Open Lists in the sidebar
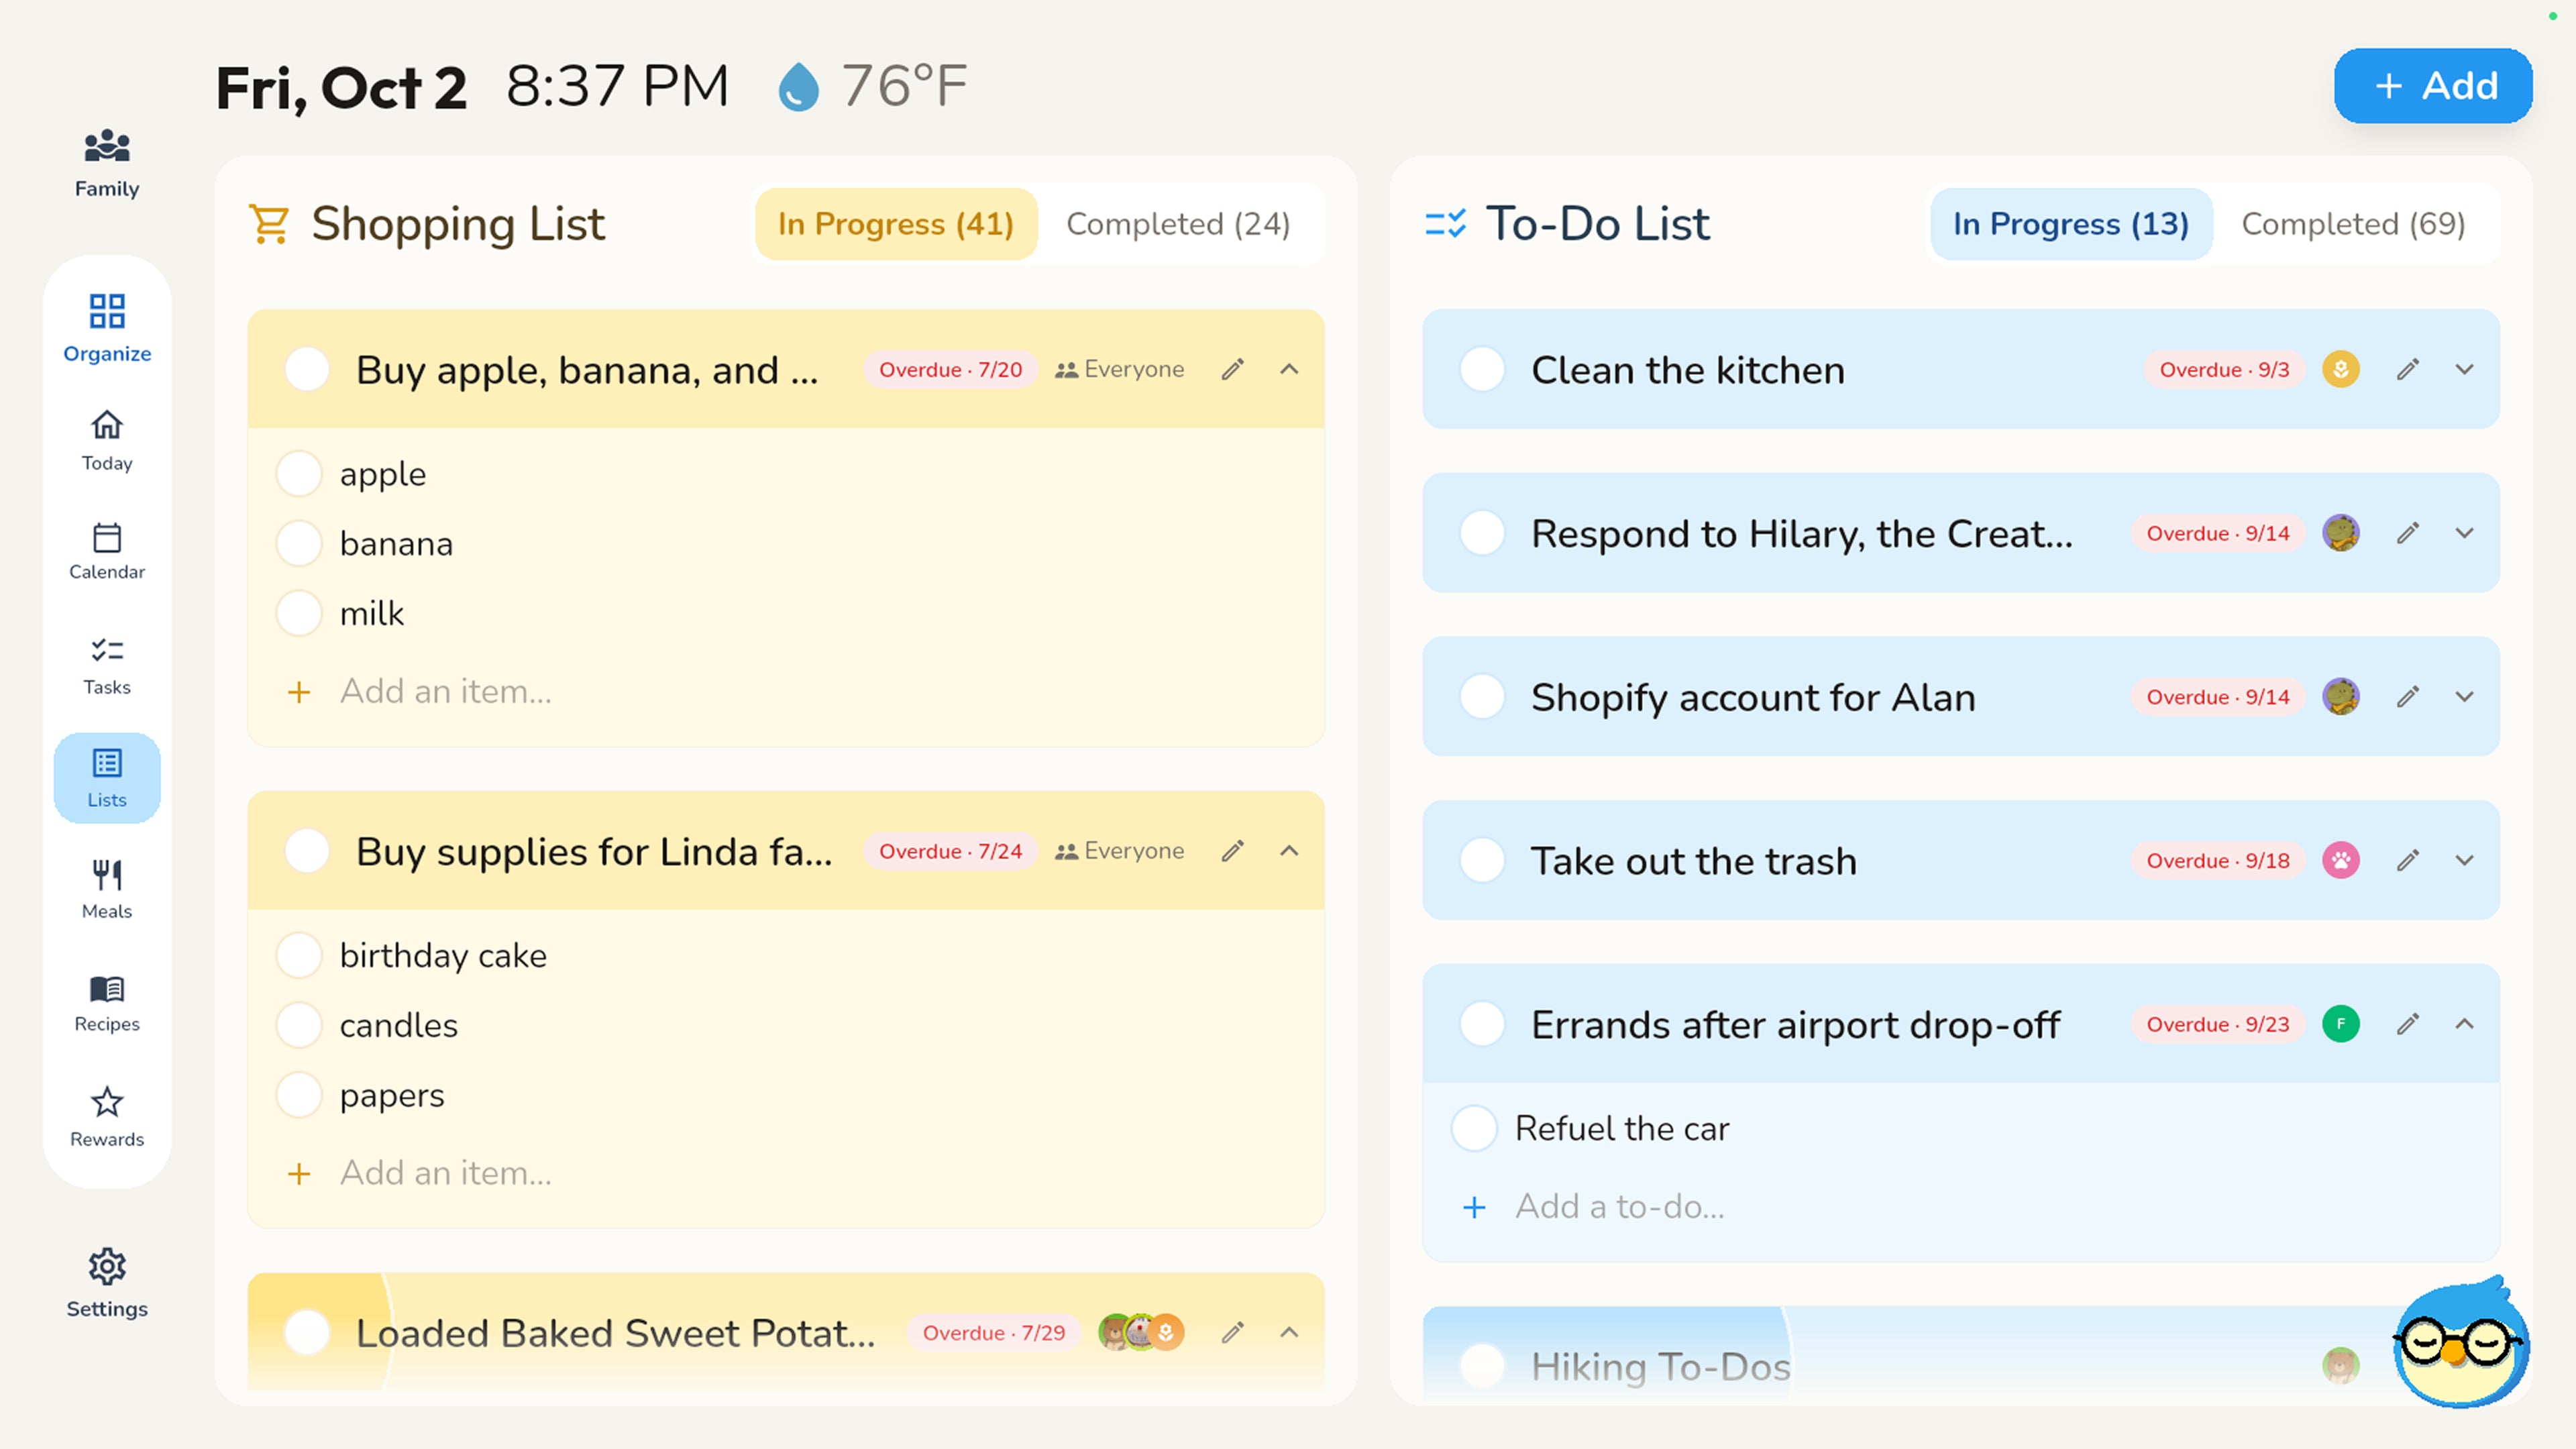2576x1449 pixels. click(x=107, y=778)
